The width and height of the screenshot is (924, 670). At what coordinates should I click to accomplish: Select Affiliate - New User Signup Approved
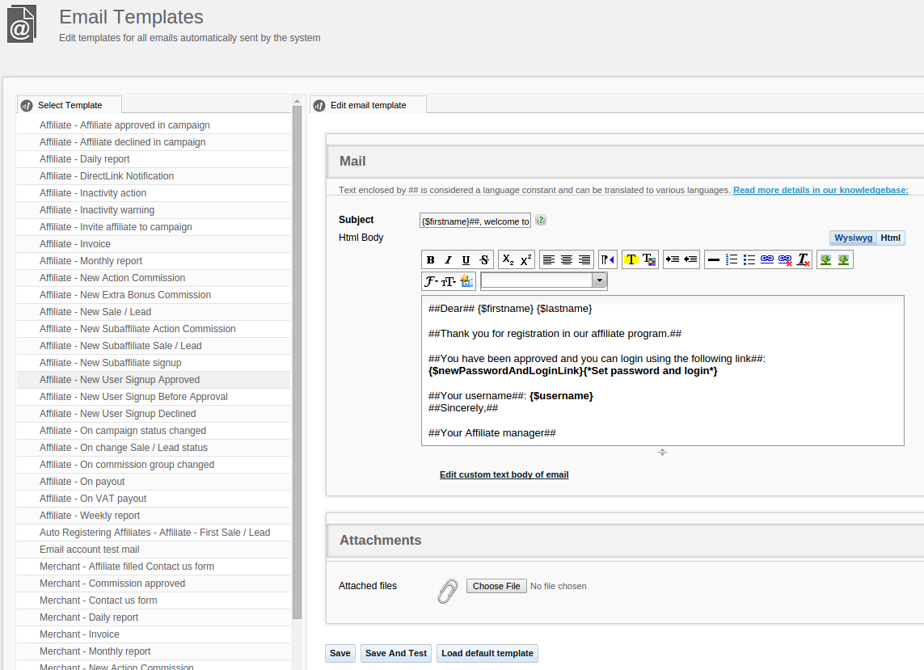154,380
